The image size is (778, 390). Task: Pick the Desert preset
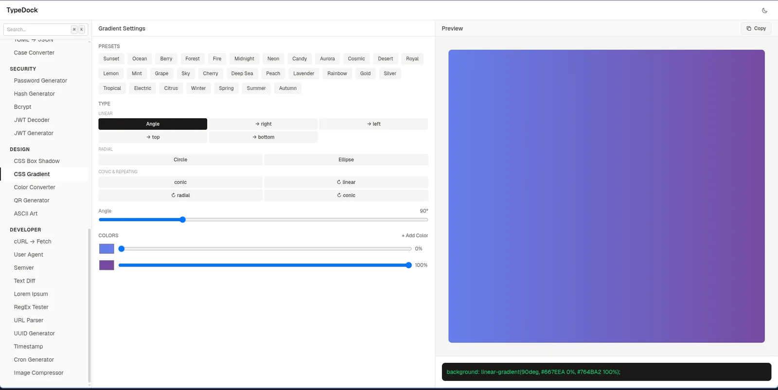pos(386,59)
